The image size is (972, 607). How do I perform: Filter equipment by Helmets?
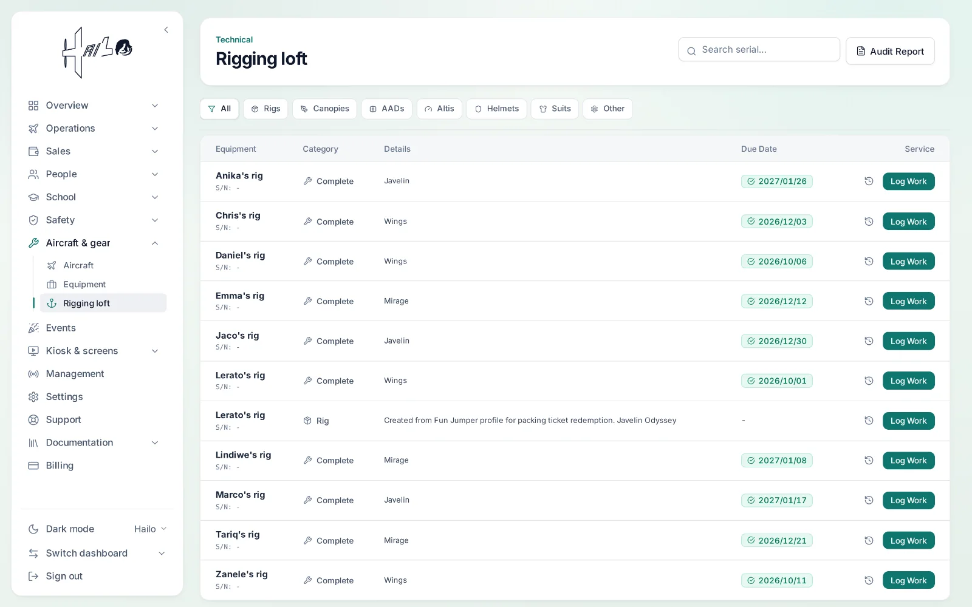(496, 109)
